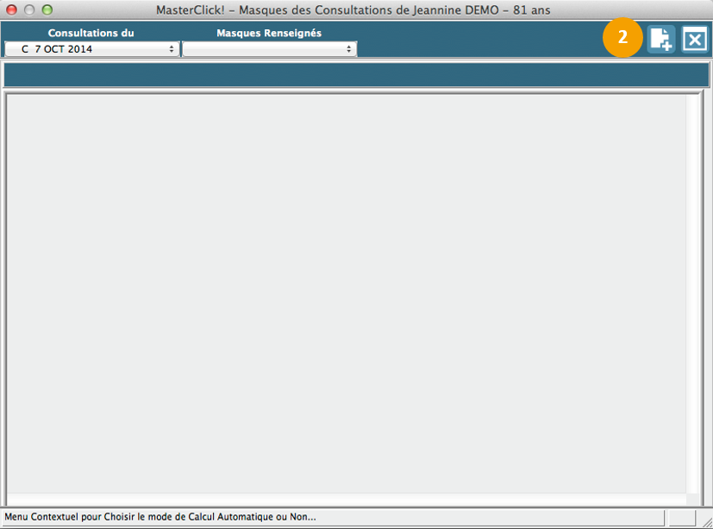Open the Masques Renseignés dropdown
The width and height of the screenshot is (713, 529).
click(x=268, y=49)
